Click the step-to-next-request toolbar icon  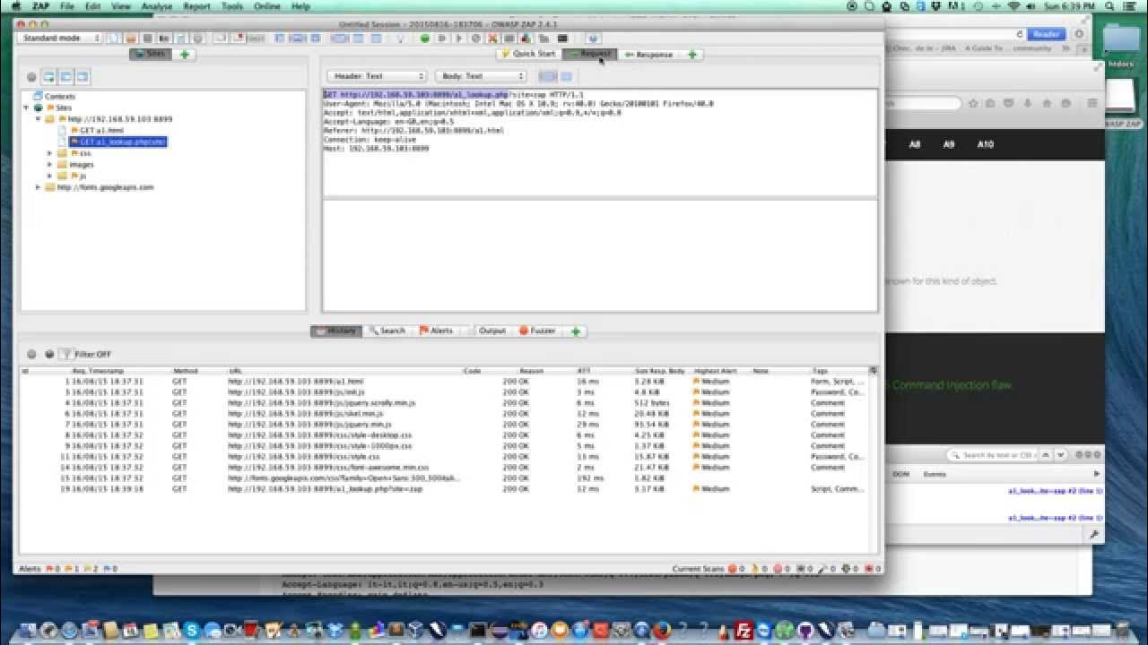pos(442,38)
